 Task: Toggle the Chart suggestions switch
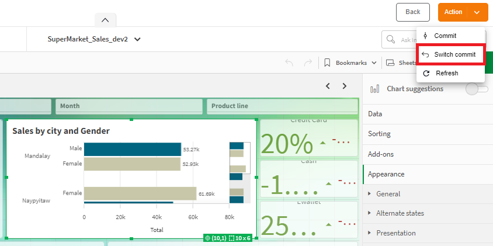coord(477,89)
